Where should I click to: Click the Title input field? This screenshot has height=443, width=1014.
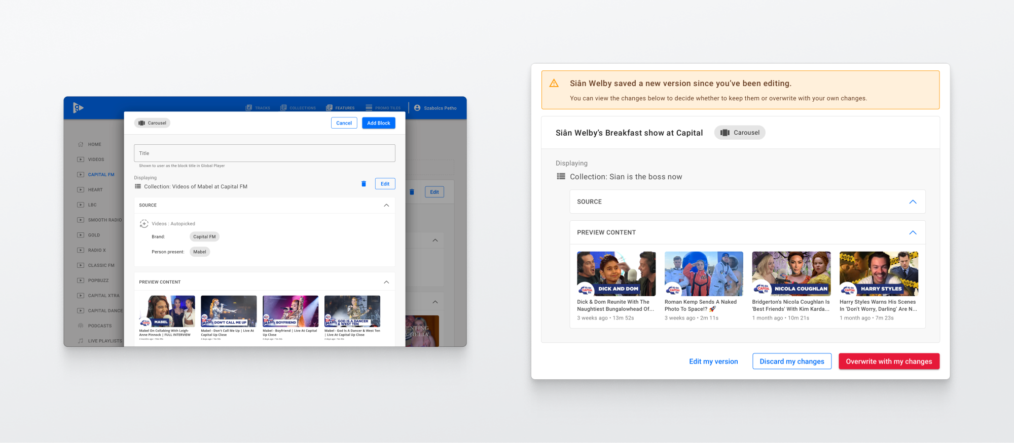pos(265,153)
